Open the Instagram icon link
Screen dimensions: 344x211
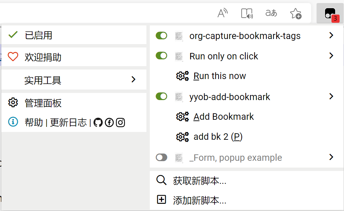(x=120, y=122)
